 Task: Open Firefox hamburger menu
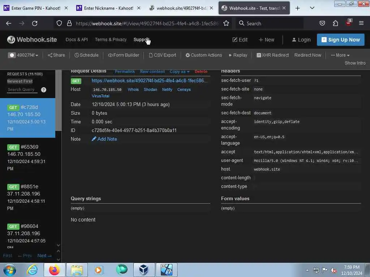361,23
